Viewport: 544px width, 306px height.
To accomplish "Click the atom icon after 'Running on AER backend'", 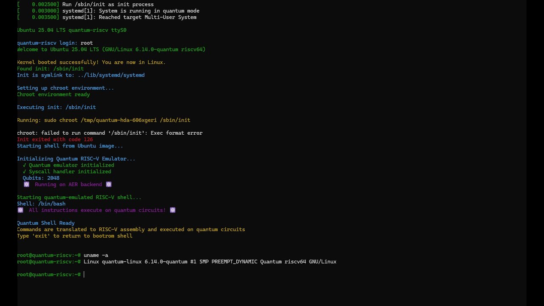I will pyautogui.click(x=109, y=184).
